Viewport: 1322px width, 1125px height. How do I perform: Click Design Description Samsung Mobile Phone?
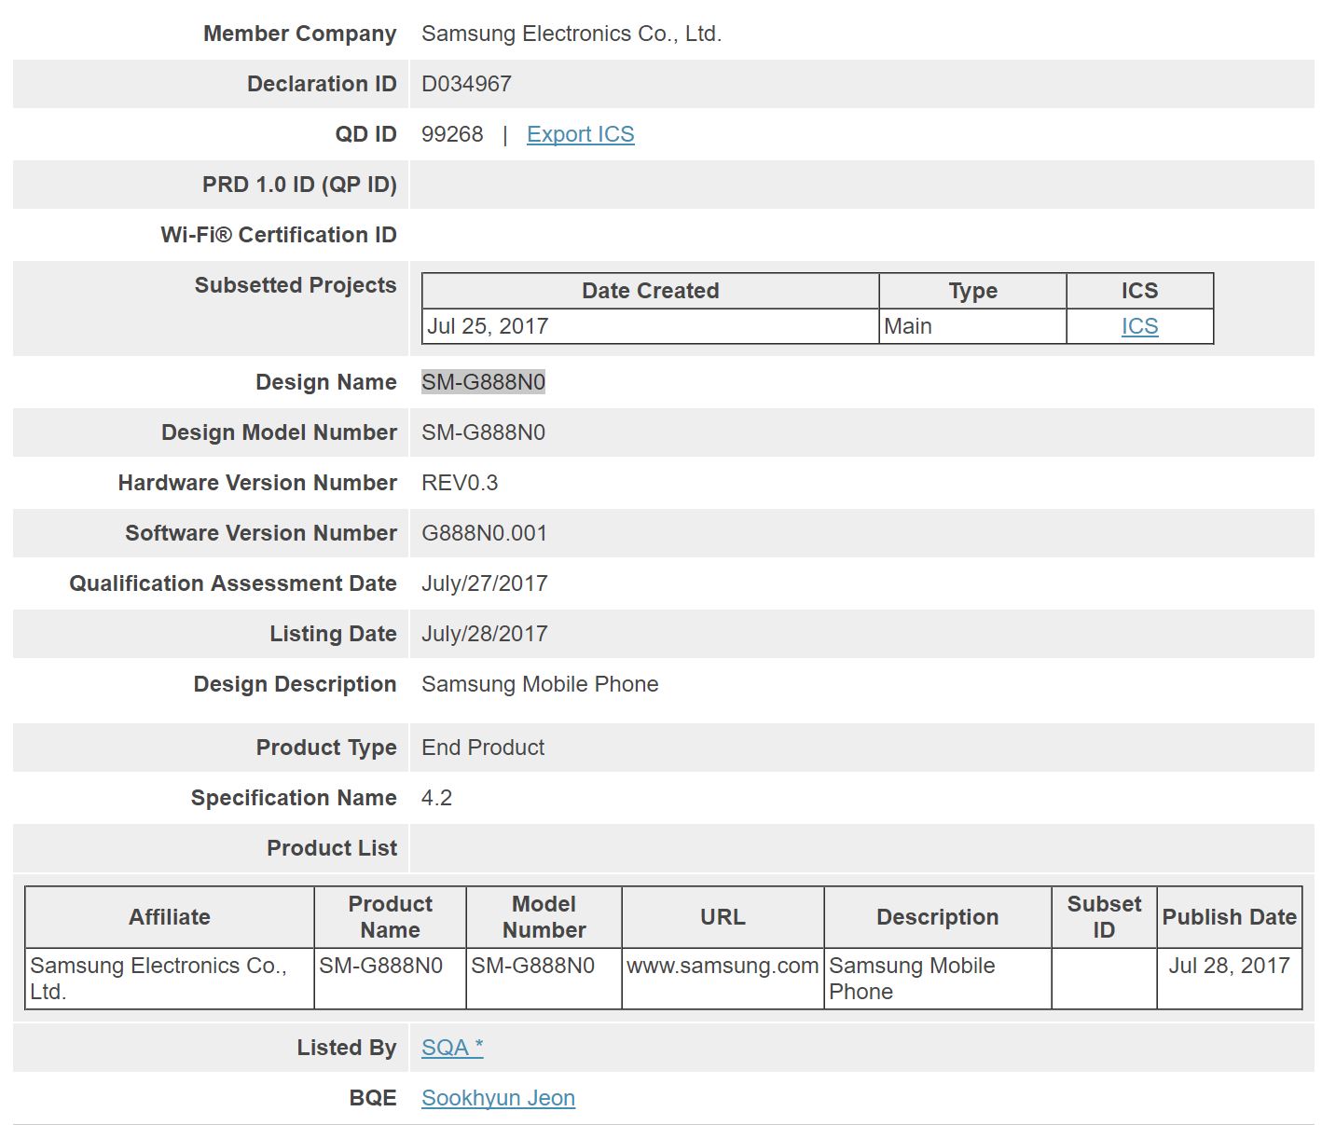(x=540, y=684)
